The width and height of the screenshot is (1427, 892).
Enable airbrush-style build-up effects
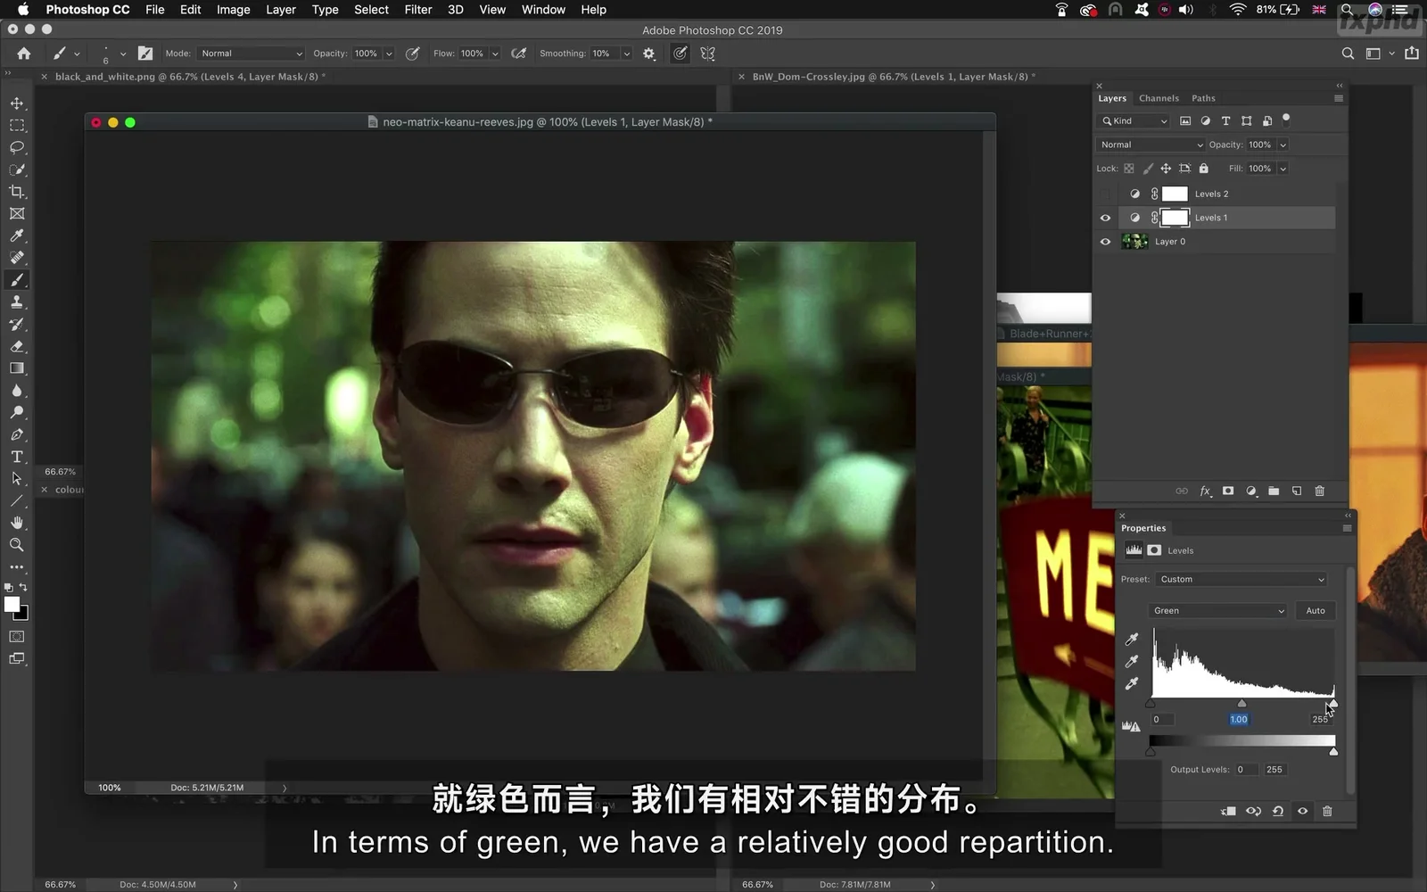[x=519, y=54]
